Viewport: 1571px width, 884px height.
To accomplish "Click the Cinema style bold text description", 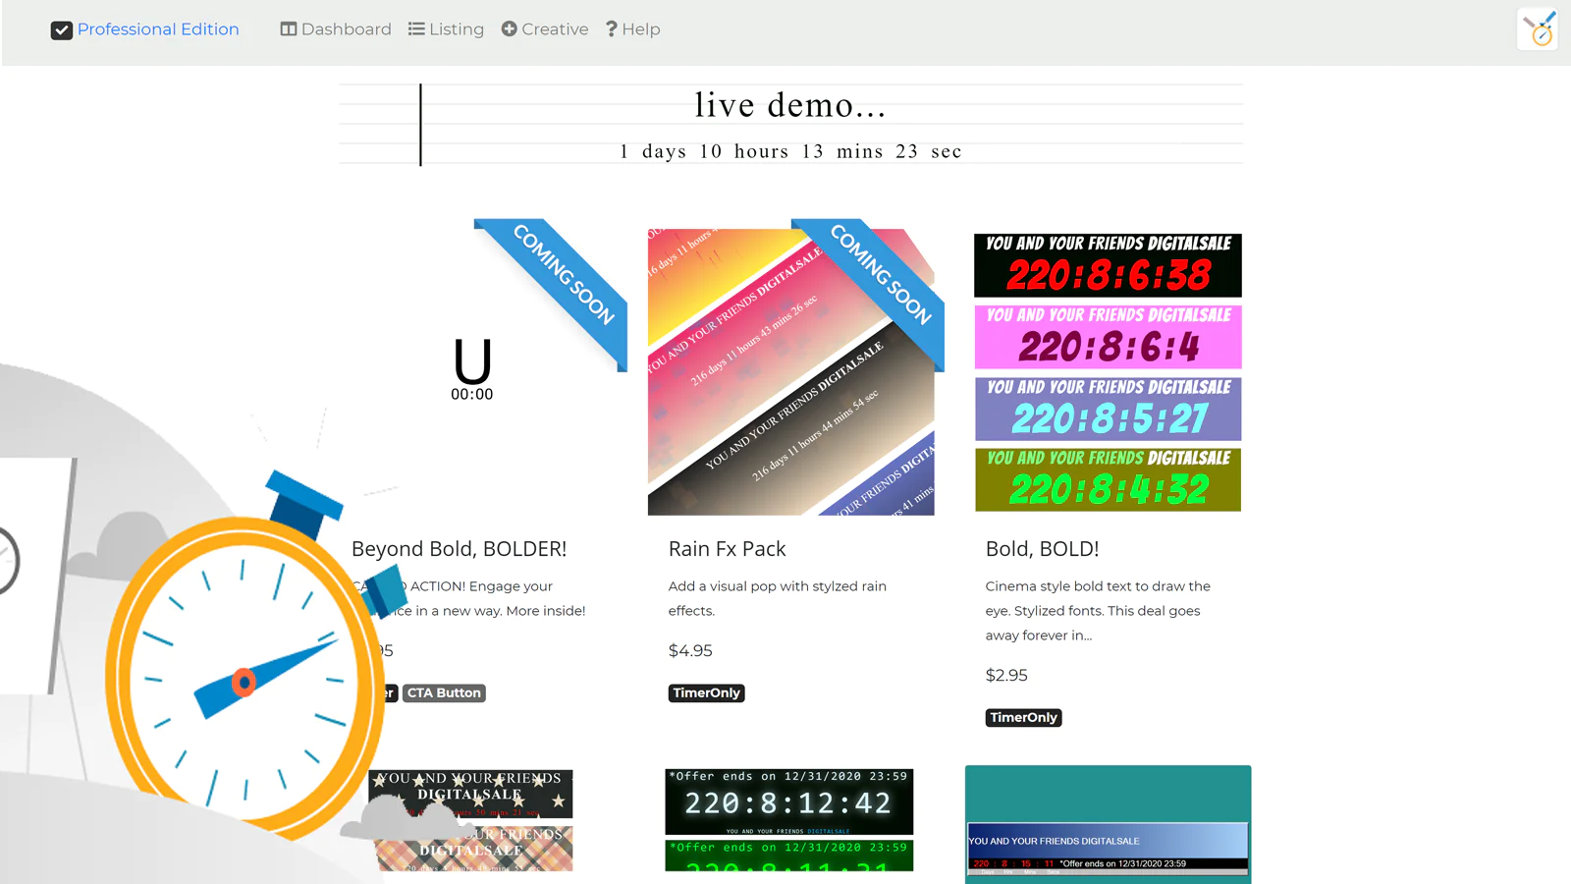I will [1098, 611].
